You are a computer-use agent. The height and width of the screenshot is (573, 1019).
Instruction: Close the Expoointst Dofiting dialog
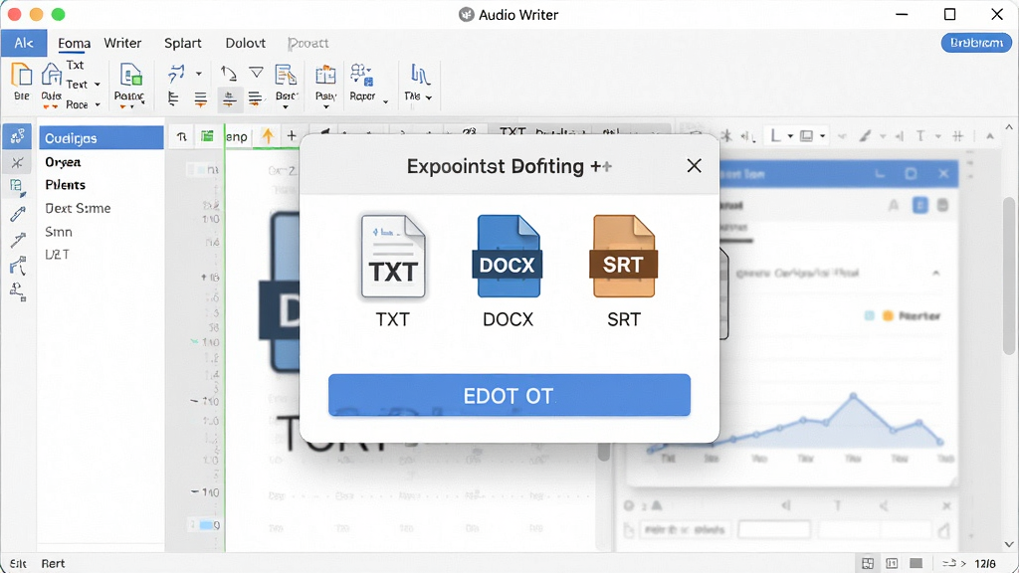[x=694, y=166]
